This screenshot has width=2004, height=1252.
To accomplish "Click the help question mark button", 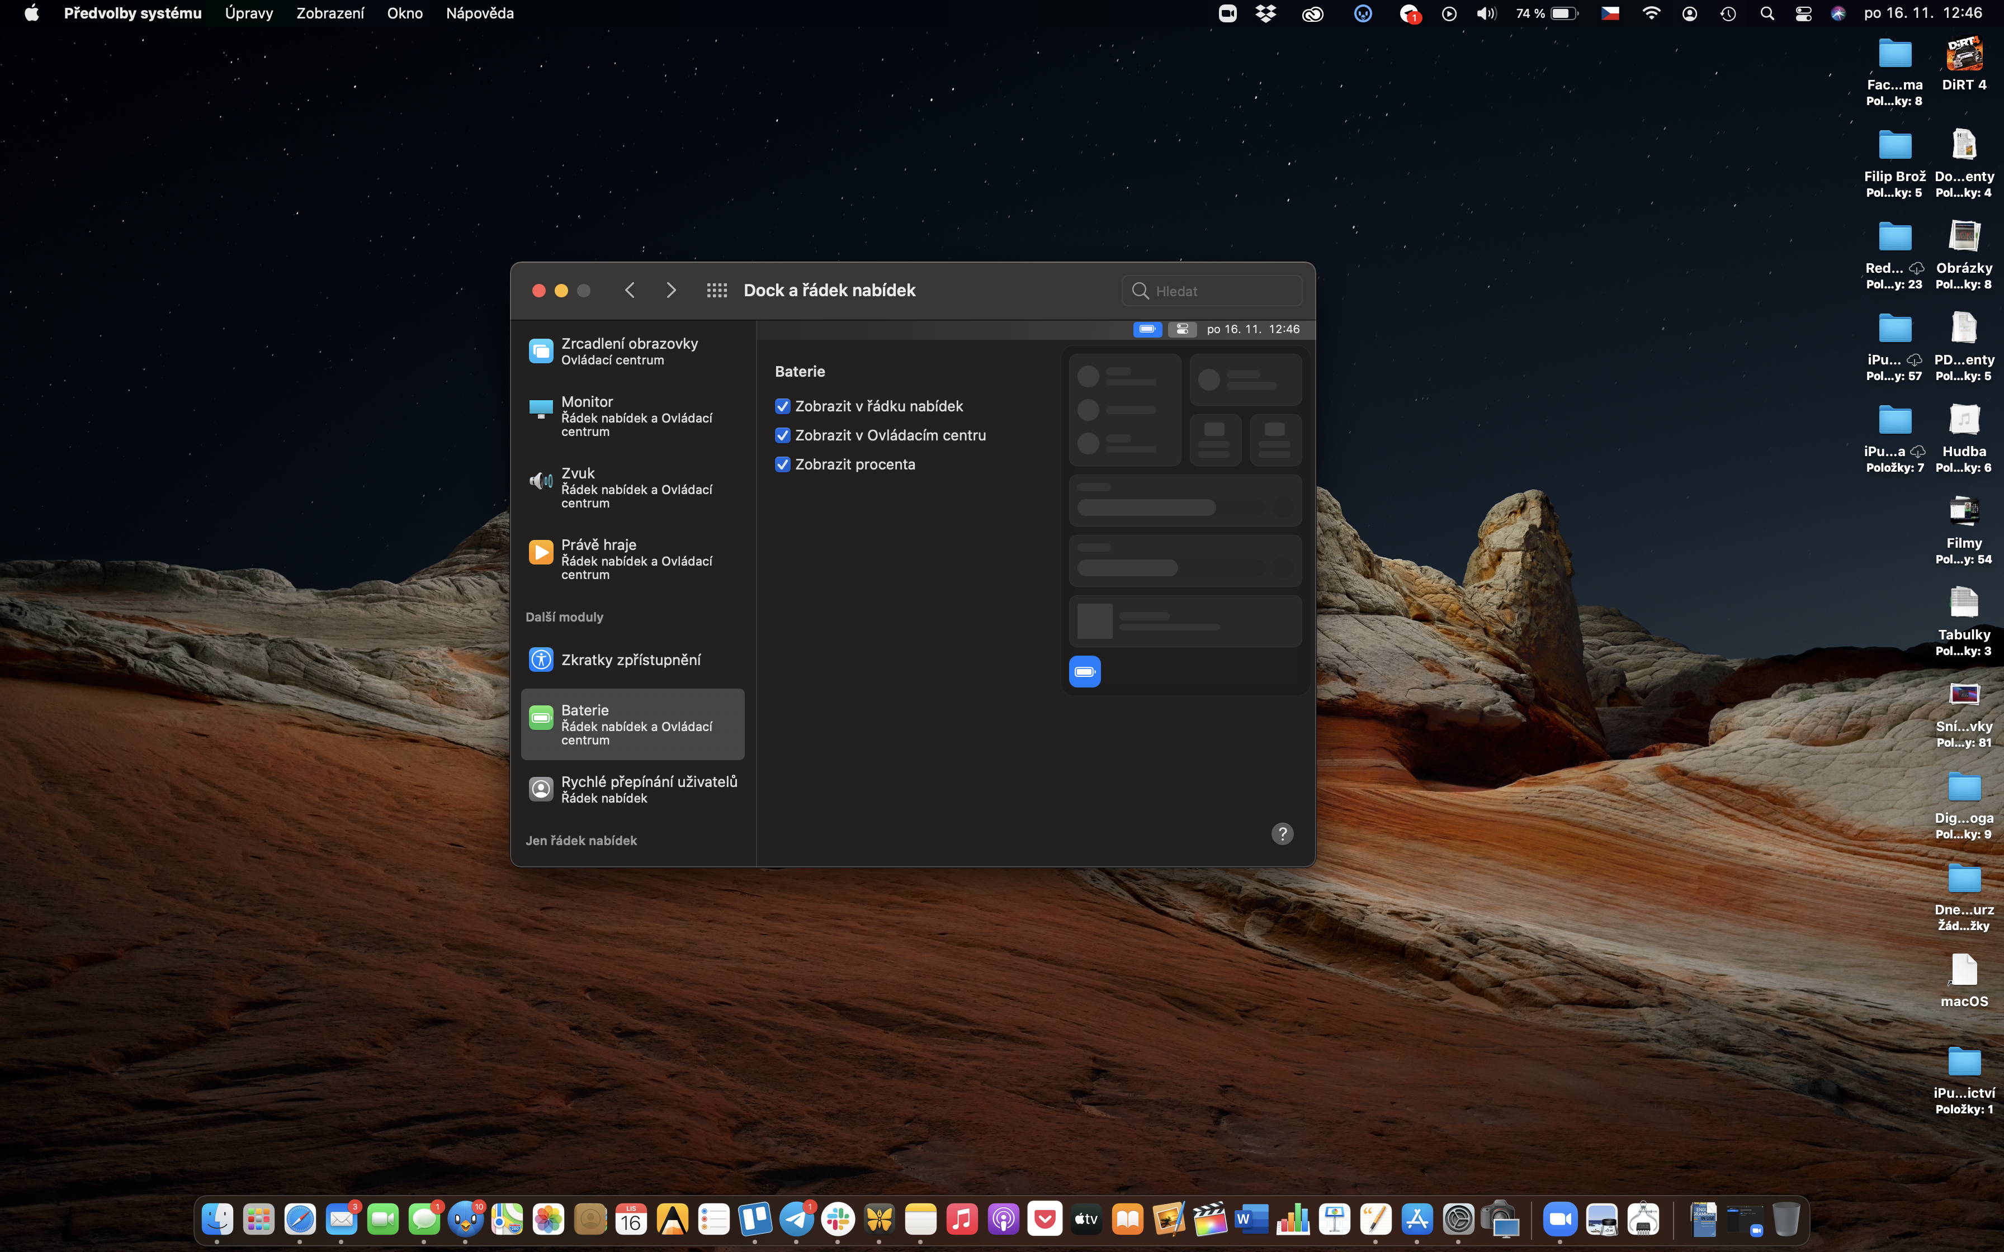I will click(1282, 834).
